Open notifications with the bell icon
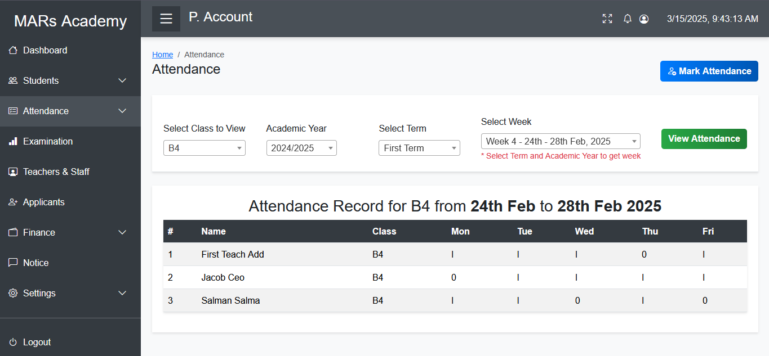Screen dimensions: 769x356 tap(628, 19)
